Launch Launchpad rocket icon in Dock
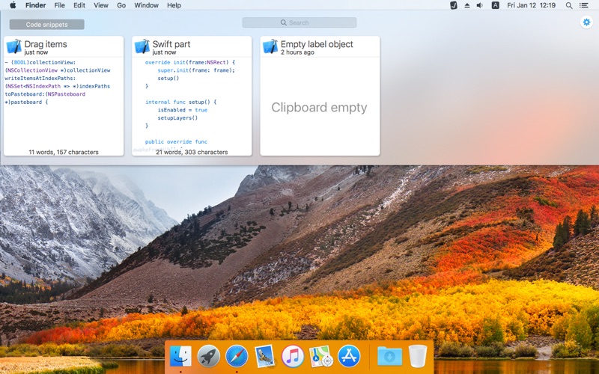Image resolution: width=599 pixels, height=374 pixels. [x=208, y=356]
